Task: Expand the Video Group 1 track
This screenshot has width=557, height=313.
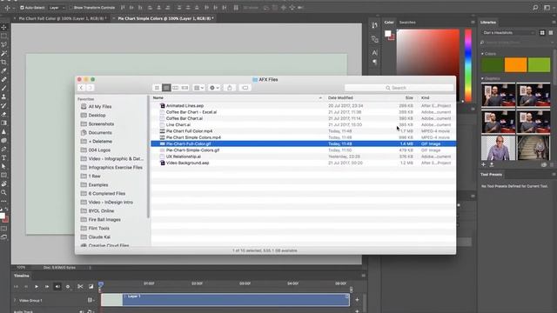Action: (15, 300)
